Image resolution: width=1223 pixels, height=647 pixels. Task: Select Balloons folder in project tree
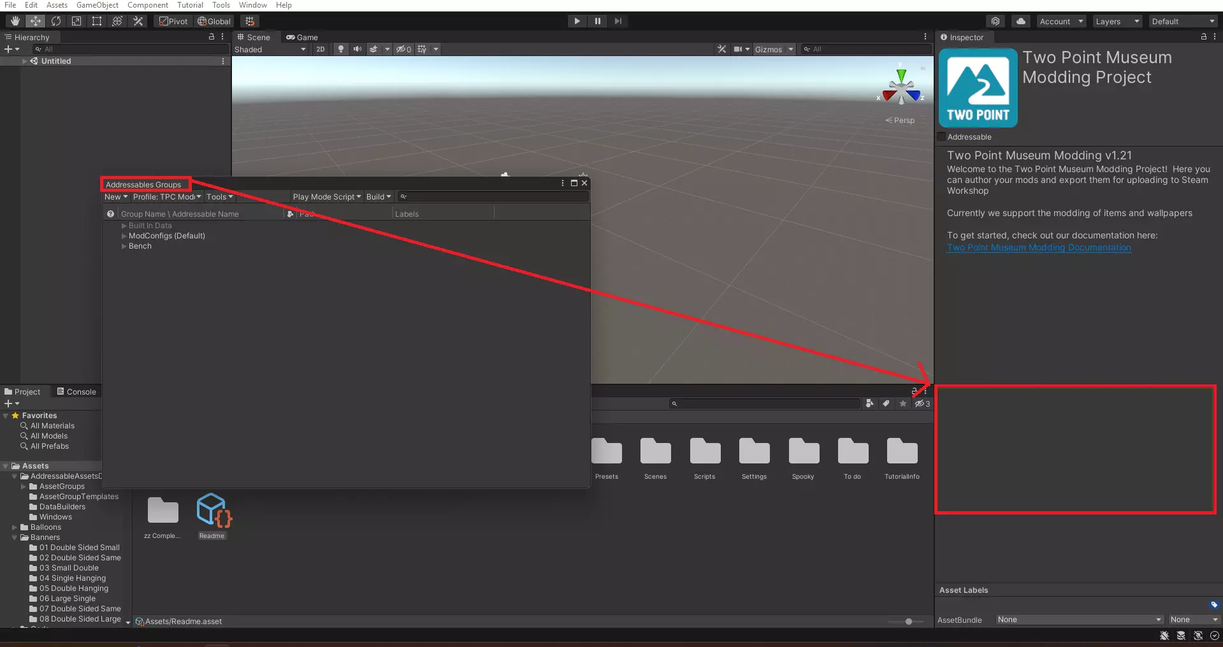[46, 527]
